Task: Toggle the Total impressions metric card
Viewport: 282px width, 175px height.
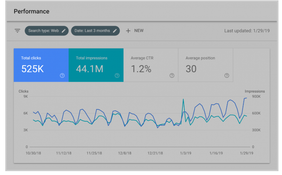Action: pos(96,65)
